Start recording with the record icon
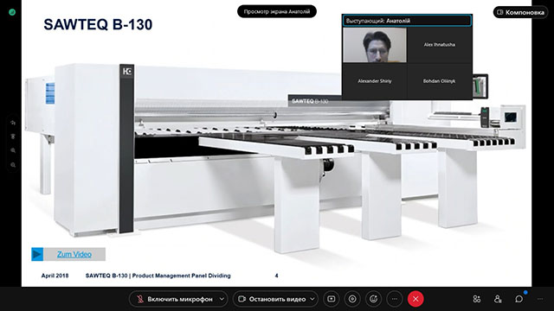554x311 pixels. [352, 299]
